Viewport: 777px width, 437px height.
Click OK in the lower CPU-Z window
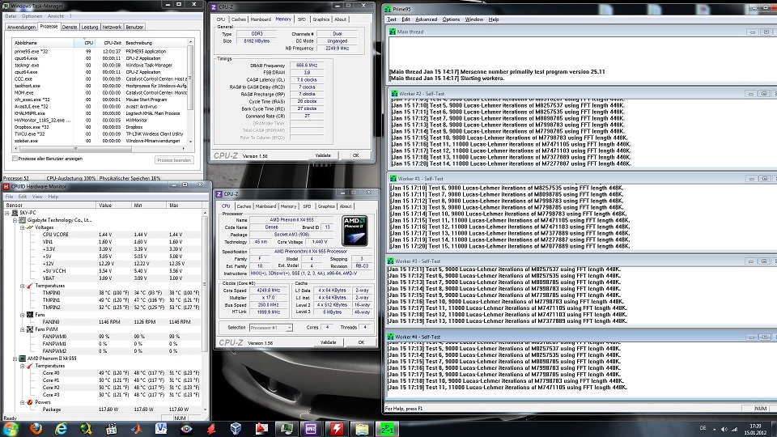(361, 342)
